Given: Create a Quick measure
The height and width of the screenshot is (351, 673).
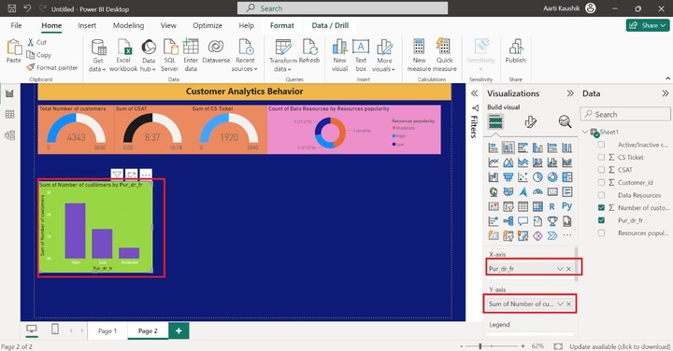Looking at the screenshot, I should tap(444, 55).
